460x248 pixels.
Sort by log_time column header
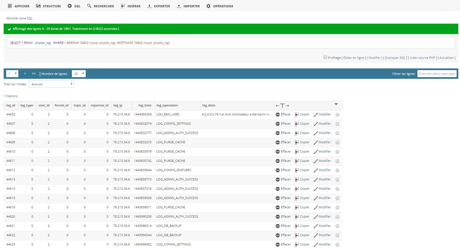(x=145, y=105)
